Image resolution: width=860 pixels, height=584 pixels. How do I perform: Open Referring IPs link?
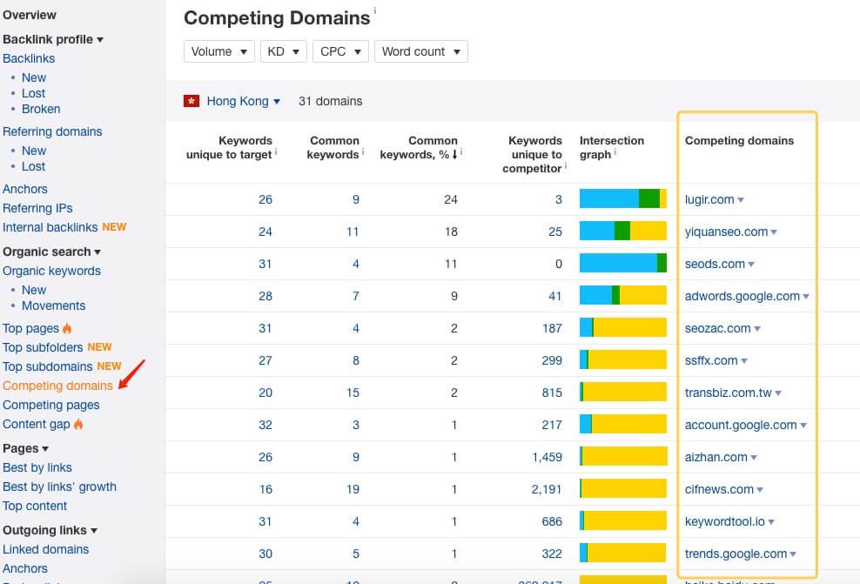(37, 208)
